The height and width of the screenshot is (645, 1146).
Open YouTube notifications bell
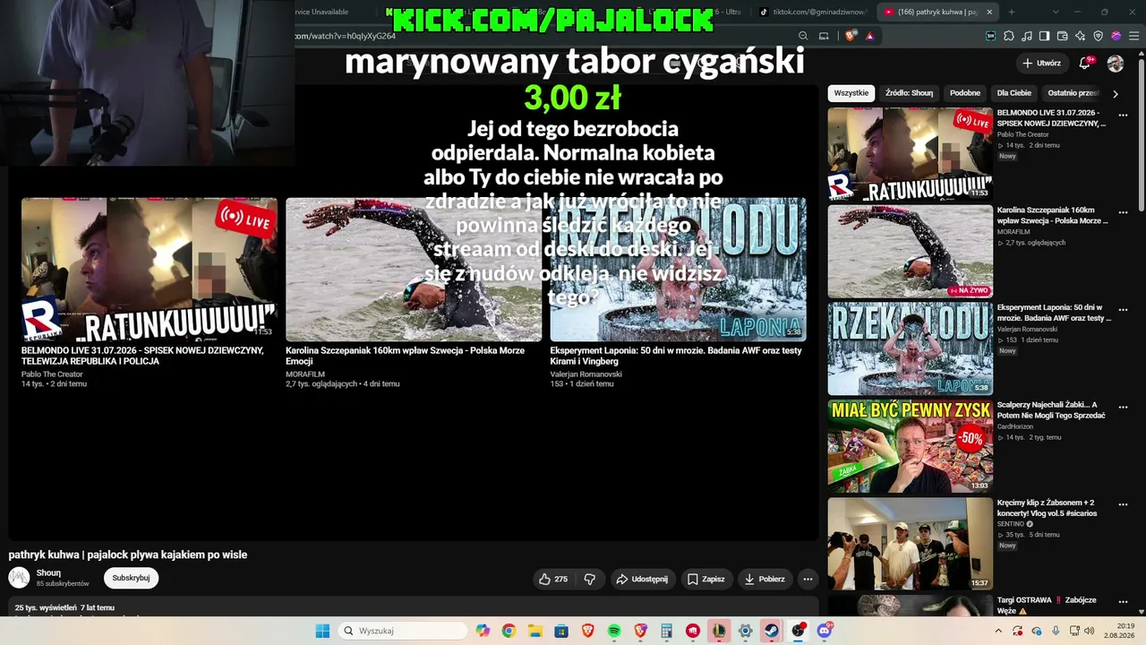(x=1085, y=63)
